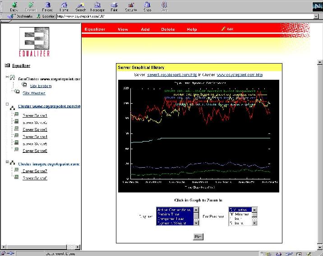Image resolution: width=323 pixels, height=256 pixels.
Task: Click the Plot button
Action: [198, 237]
